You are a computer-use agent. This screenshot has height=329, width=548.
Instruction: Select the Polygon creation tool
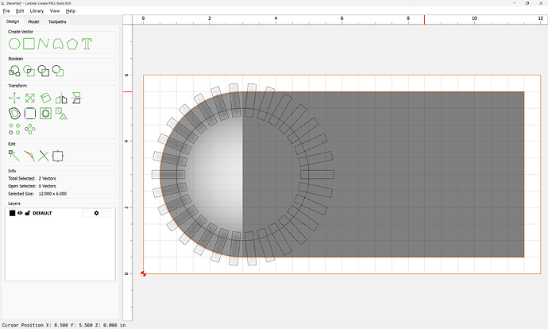pyautogui.click(x=72, y=45)
